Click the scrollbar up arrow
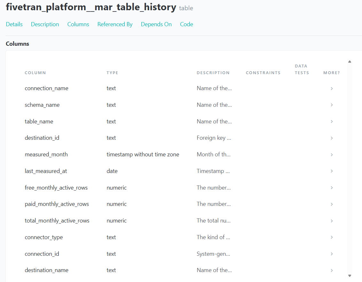Viewport: 362px width, 282px height. pos(350,61)
